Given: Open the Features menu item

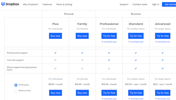Looking at the screenshot, I should click(47, 4).
